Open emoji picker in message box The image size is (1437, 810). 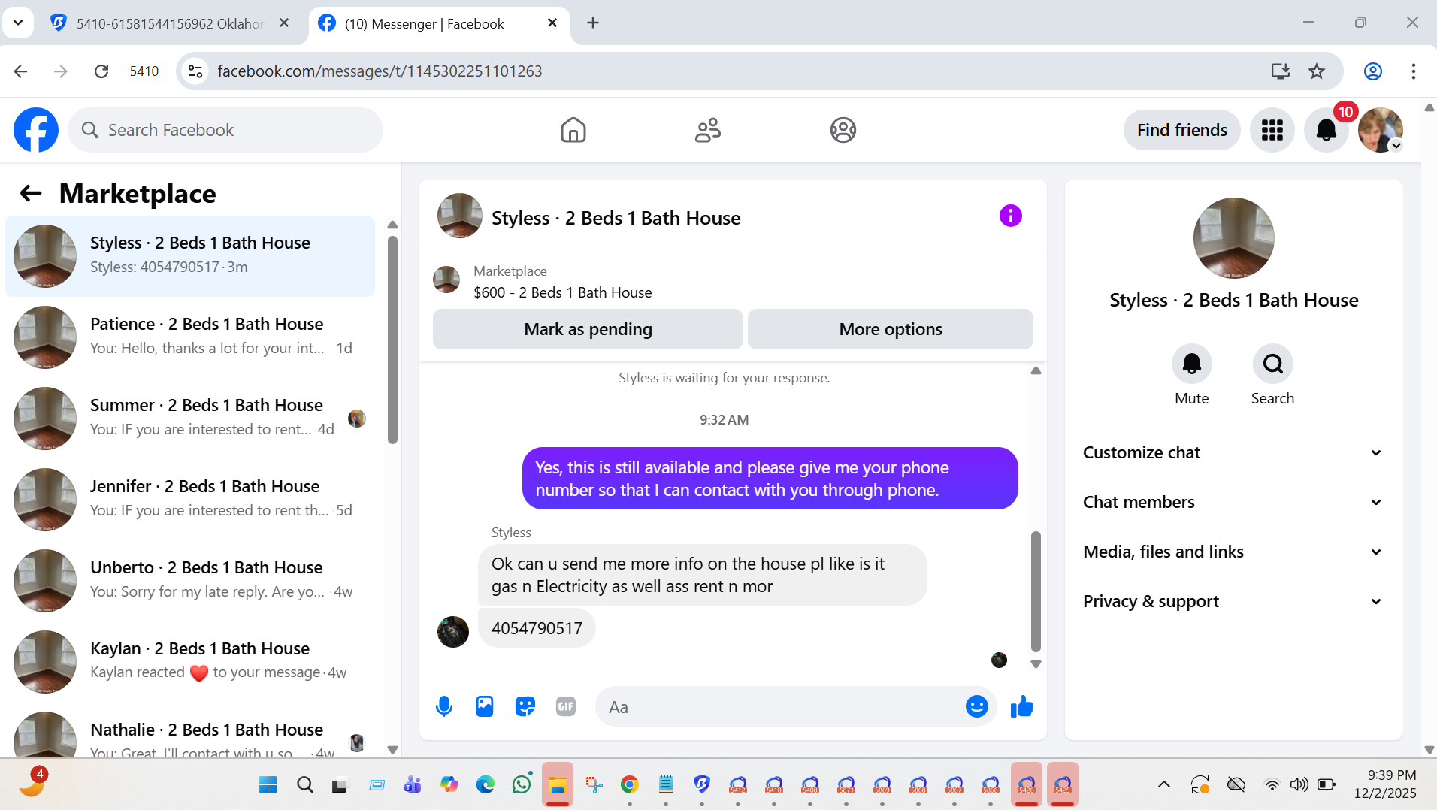[x=976, y=706]
